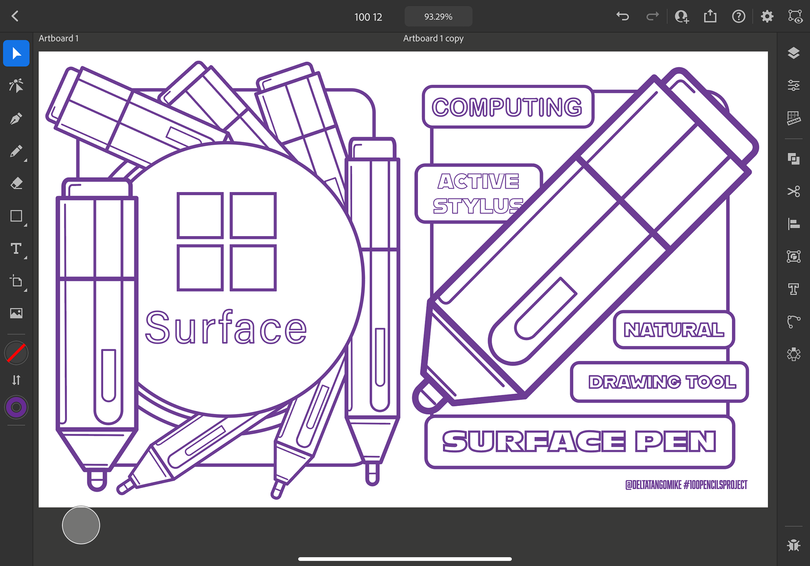The width and height of the screenshot is (810, 566).
Task: Open the Combine Shapes panel
Action: [x=794, y=159]
